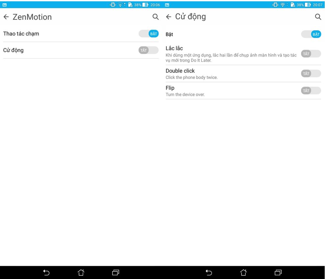
Task: Turn on the Cử động switch in ZenMotion
Action: [149, 50]
